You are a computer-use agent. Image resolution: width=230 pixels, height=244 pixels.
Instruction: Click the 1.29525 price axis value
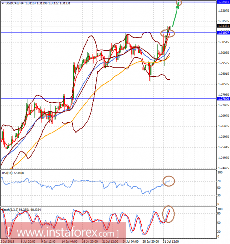[x=224, y=63]
